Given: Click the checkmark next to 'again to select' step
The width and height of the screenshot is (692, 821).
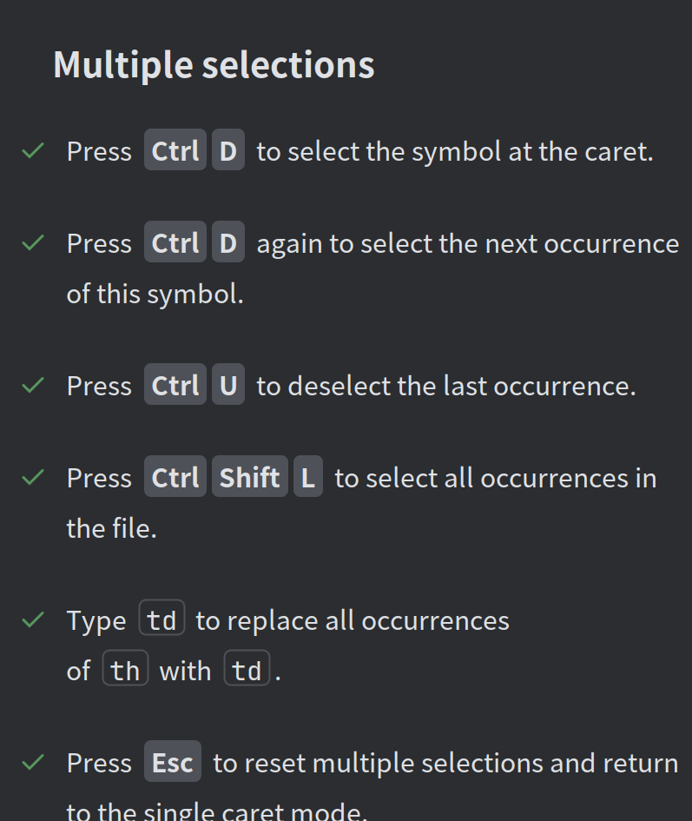Looking at the screenshot, I should (33, 243).
